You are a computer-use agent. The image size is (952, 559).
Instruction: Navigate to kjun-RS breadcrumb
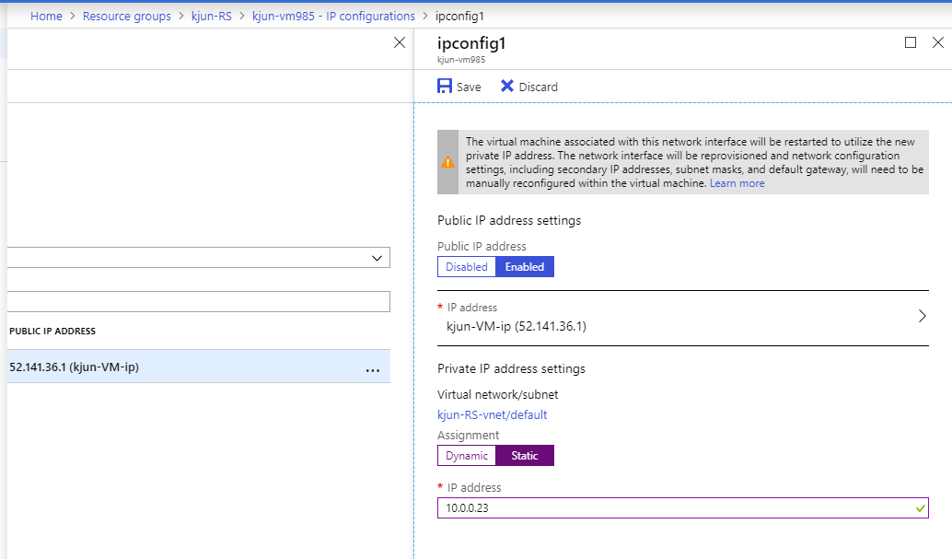coord(211,17)
